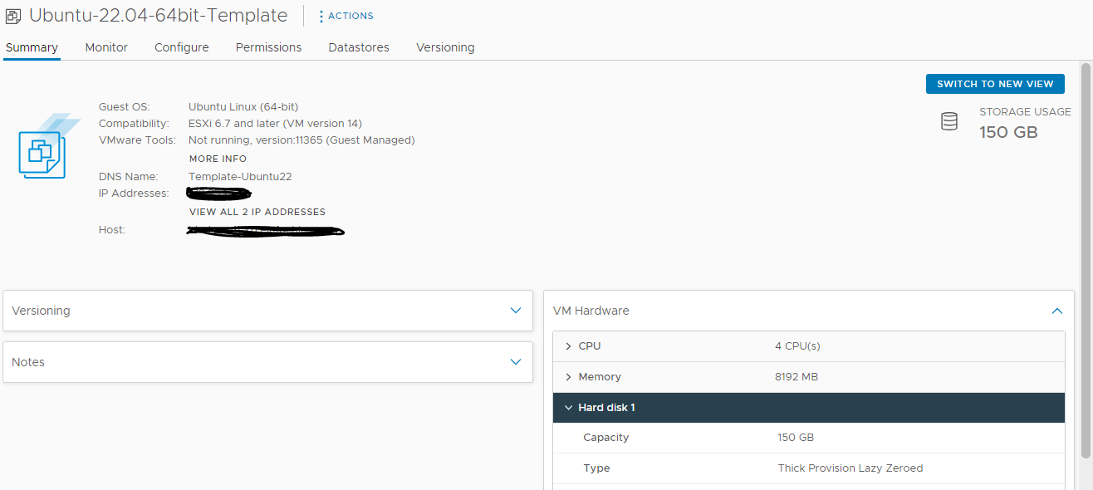The width and height of the screenshot is (1093, 490).
Task: Click the VM Hardware collapse chevron icon
Action: (1056, 311)
